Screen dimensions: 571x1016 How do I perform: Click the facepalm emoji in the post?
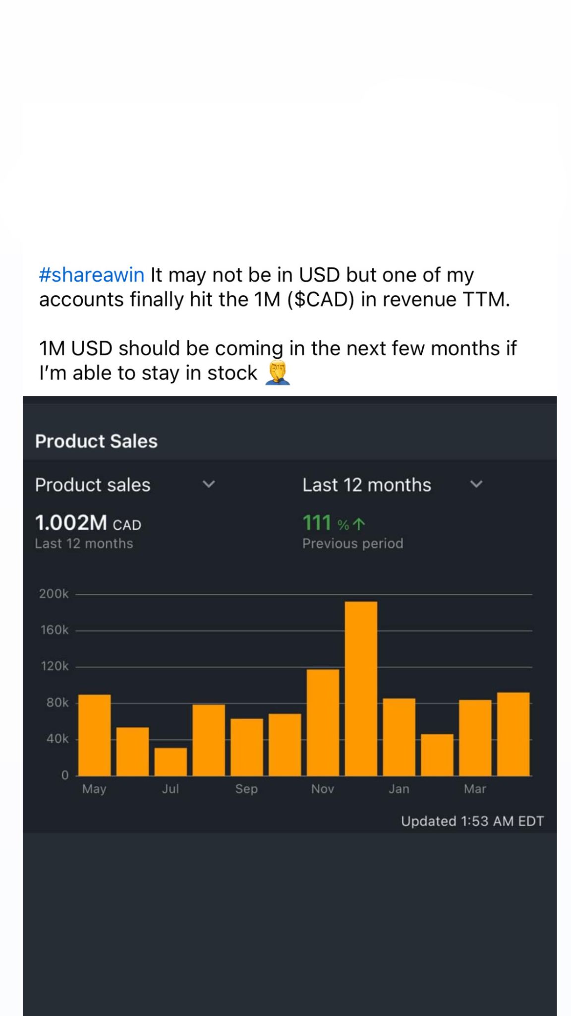tap(277, 373)
